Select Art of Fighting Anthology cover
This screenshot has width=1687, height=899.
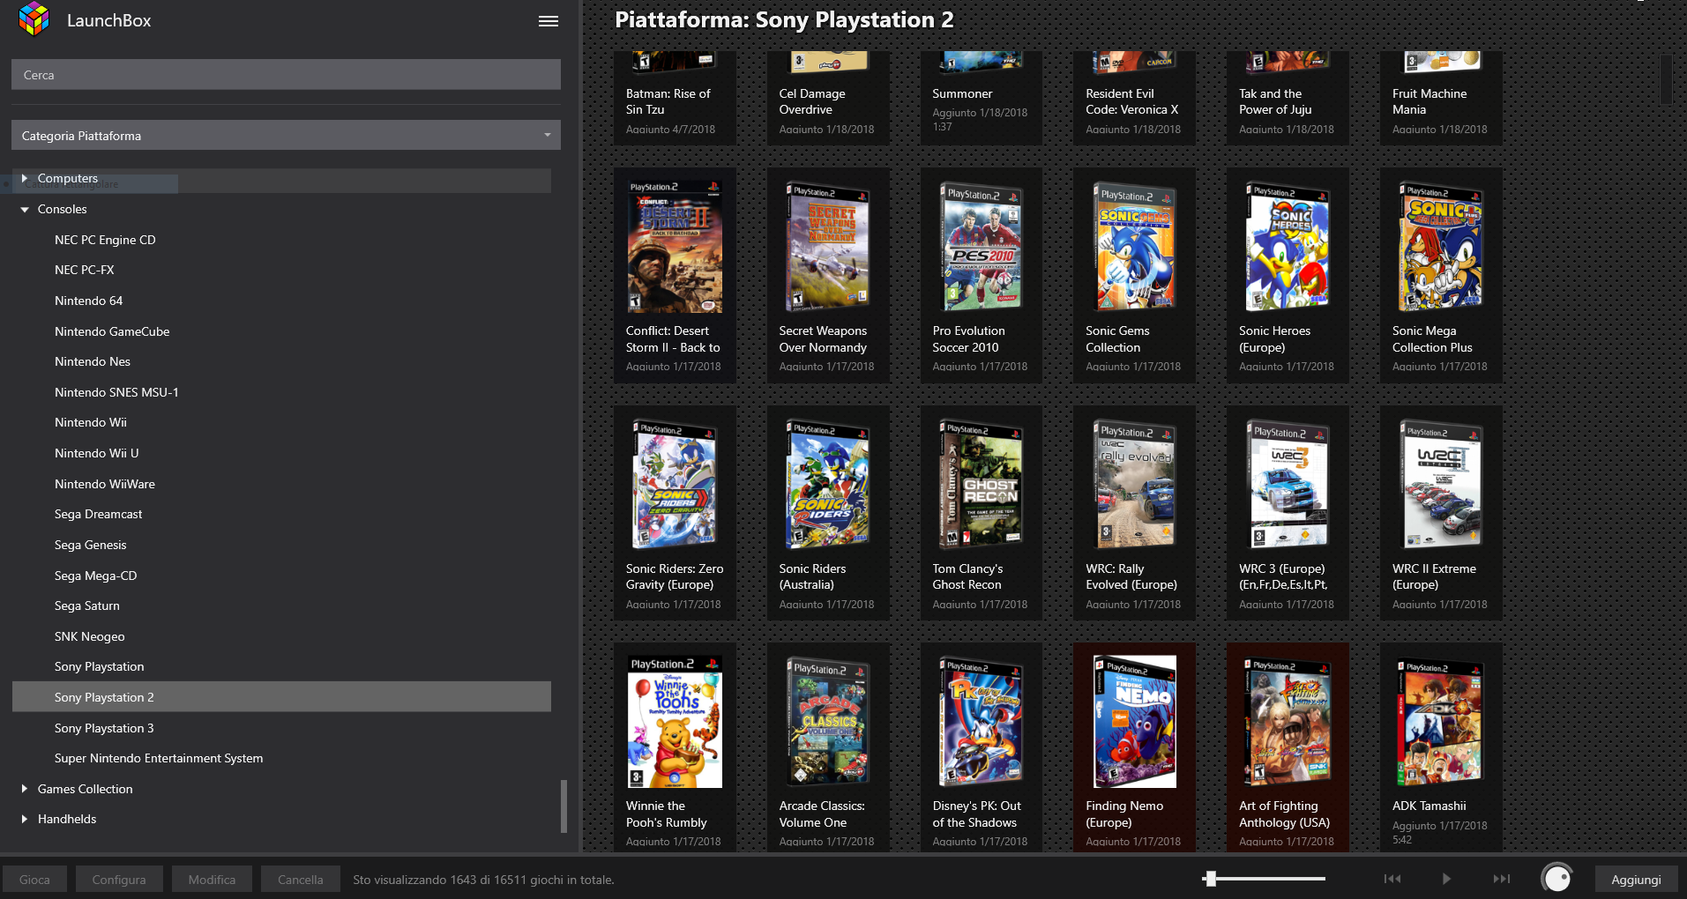pyautogui.click(x=1288, y=721)
